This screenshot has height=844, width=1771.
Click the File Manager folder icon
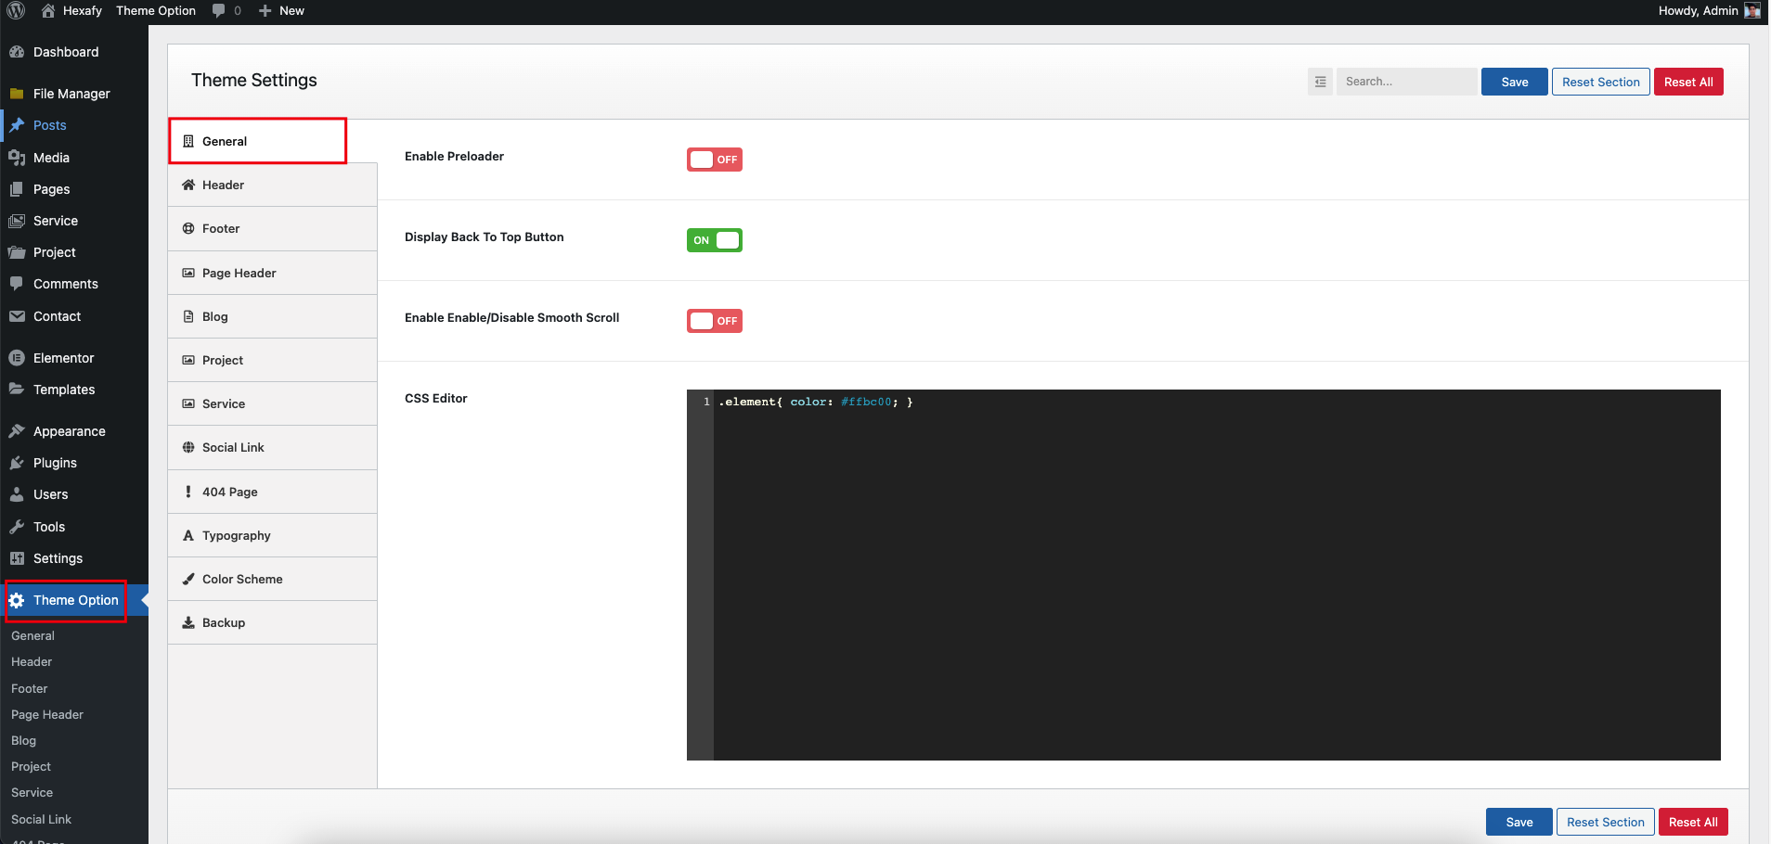[x=17, y=94]
